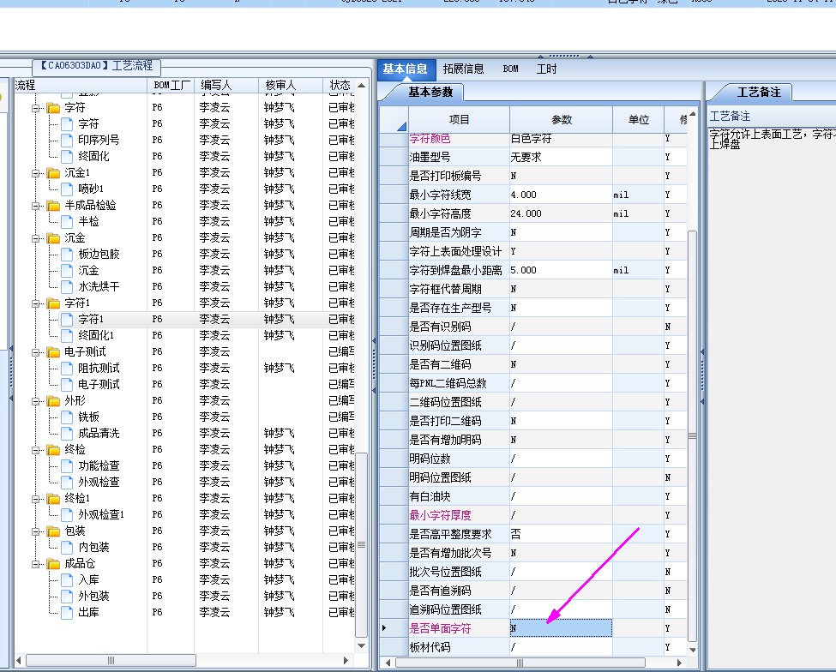Viewport: 836px width, 672px height.
Task: Click the 内包装 document icon
Action: pos(67,548)
